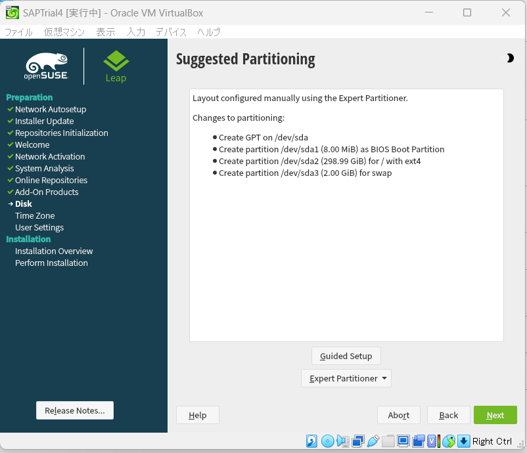Minimize the VirtualBox window

(x=429, y=12)
